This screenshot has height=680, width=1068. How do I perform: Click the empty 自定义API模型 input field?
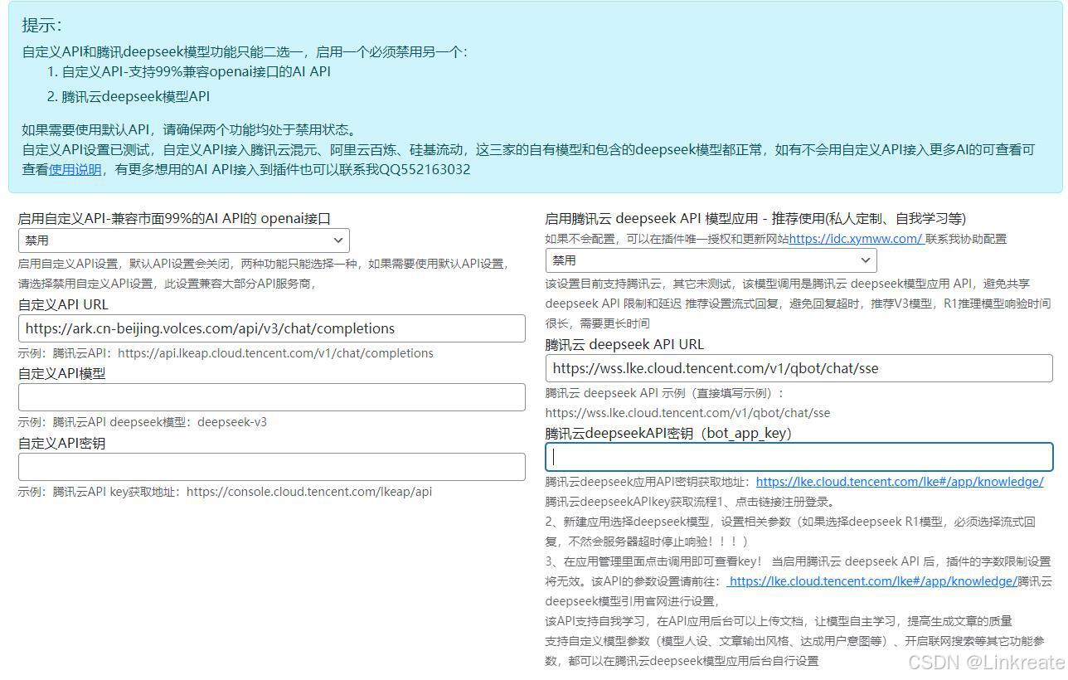[272, 397]
